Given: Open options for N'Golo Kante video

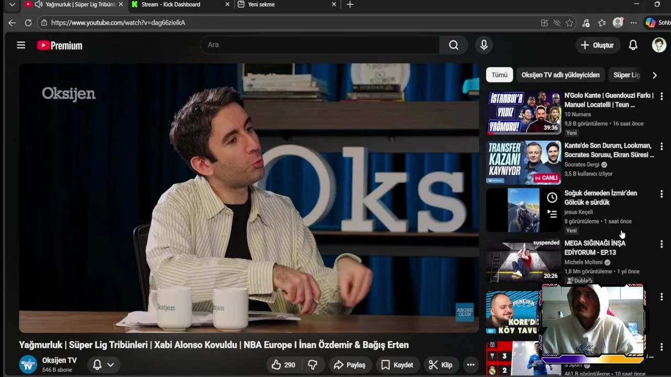Looking at the screenshot, I should point(662,96).
